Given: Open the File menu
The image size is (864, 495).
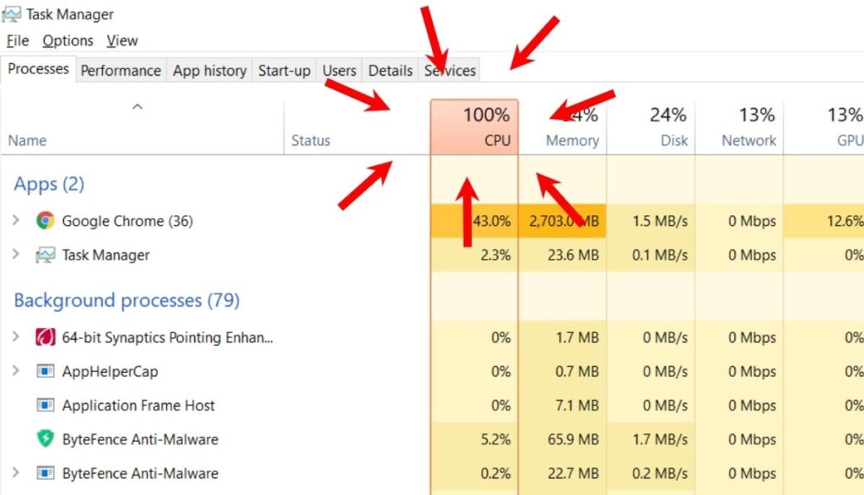Looking at the screenshot, I should [x=16, y=40].
